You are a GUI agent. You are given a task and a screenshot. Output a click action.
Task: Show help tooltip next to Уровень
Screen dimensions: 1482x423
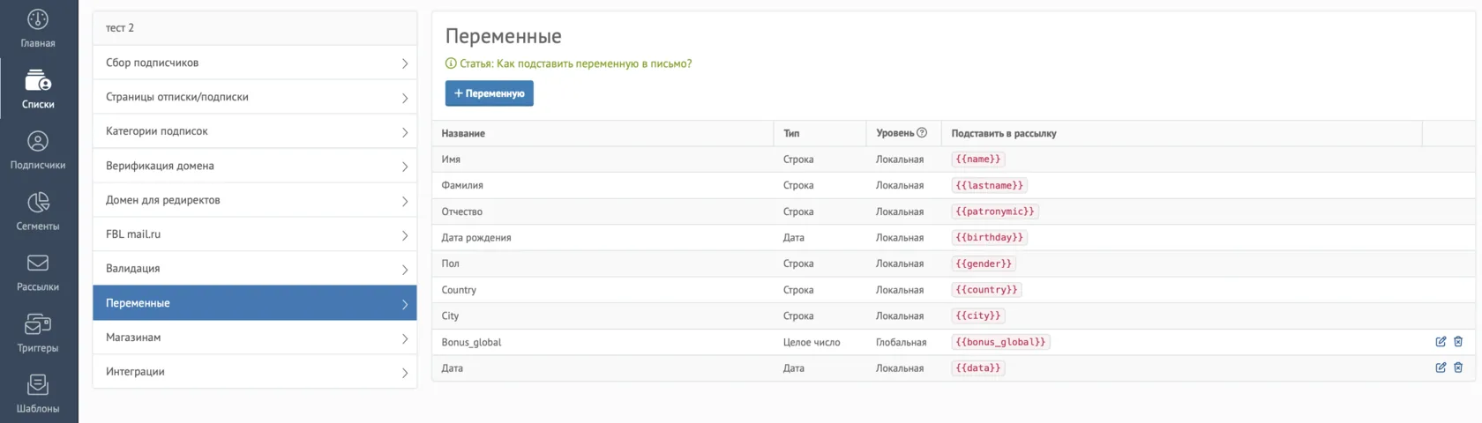(x=922, y=133)
